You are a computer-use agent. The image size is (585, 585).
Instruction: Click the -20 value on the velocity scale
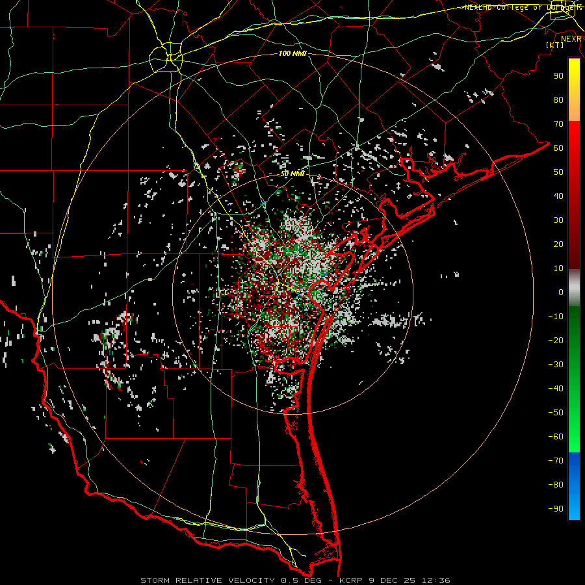pos(556,340)
